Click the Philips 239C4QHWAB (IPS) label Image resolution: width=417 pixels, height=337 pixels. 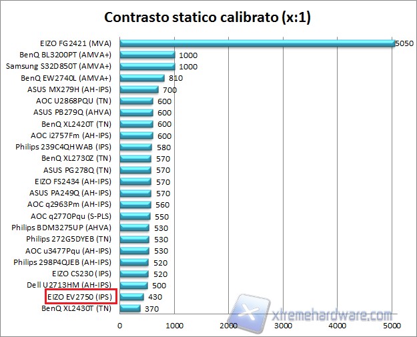pos(63,147)
